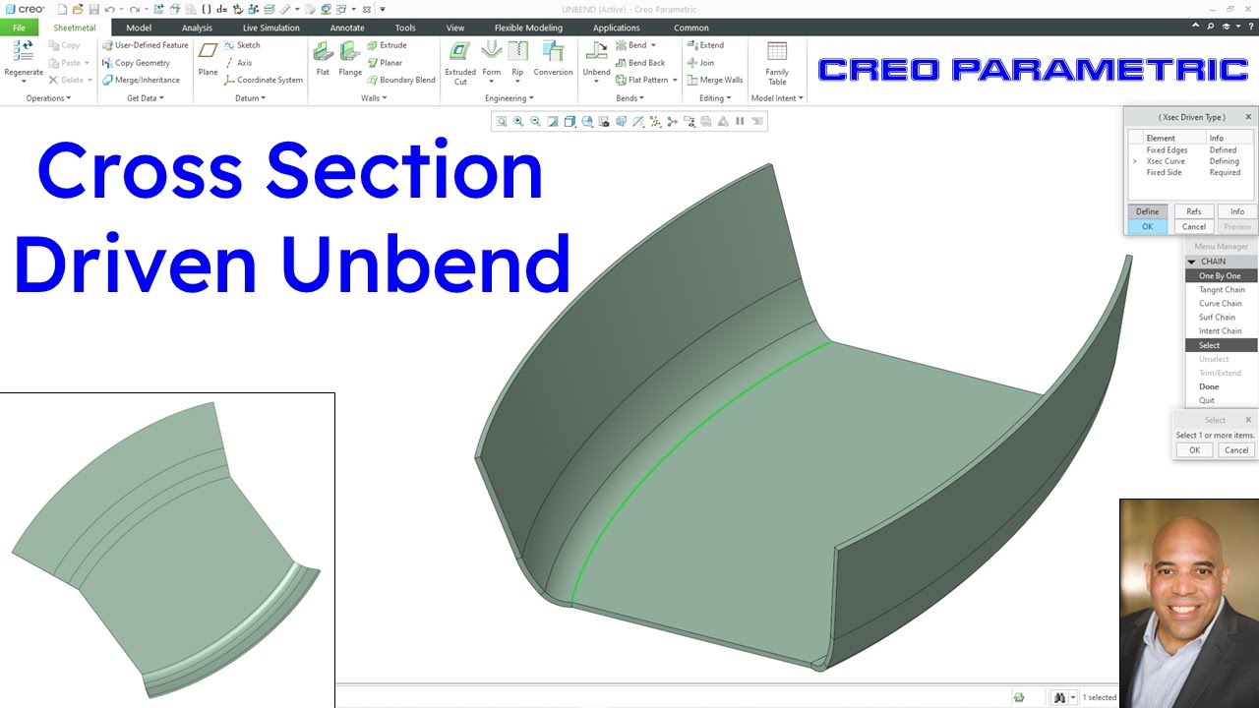Viewport: 1259px width, 708px height.
Task: Click the Open folder icon in quick access
Action: 78,9
